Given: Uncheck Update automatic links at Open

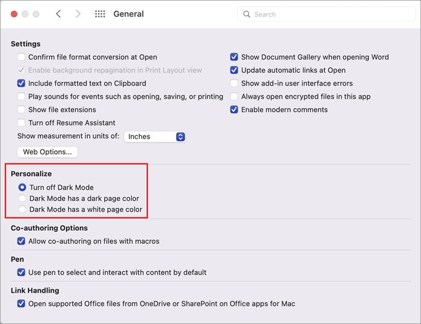Looking at the screenshot, I should [235, 70].
